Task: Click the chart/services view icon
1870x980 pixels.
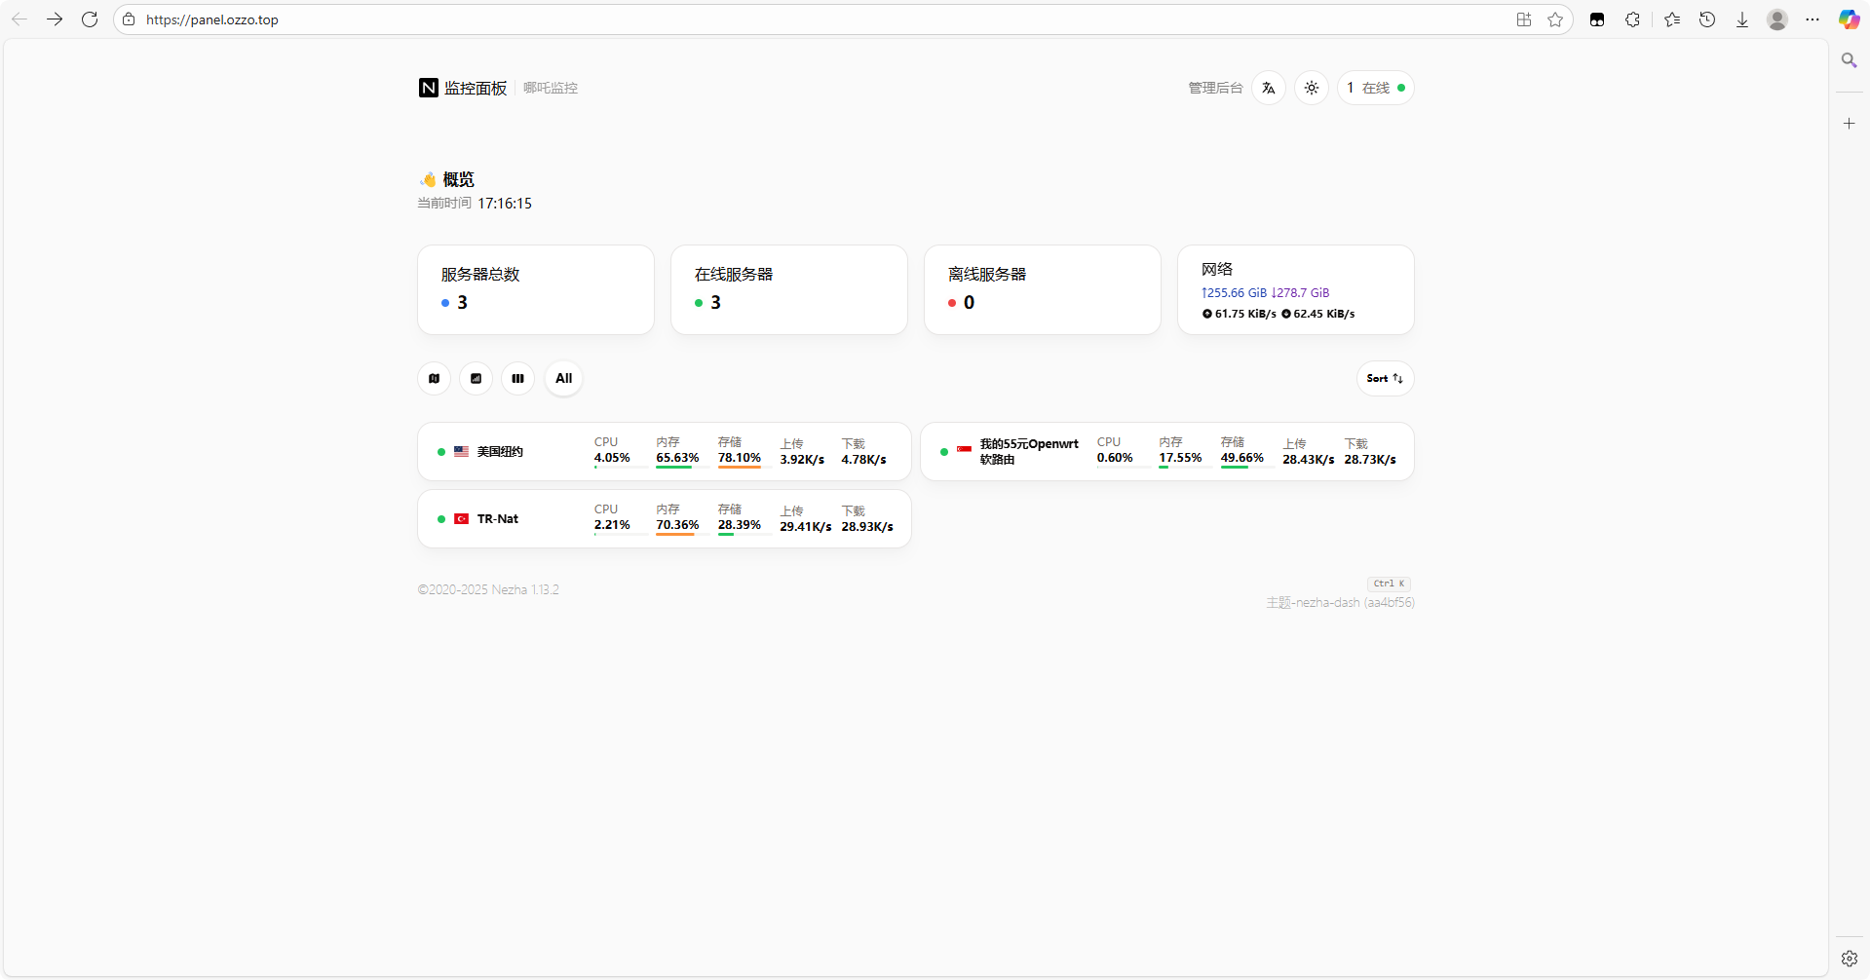Action: tap(476, 379)
